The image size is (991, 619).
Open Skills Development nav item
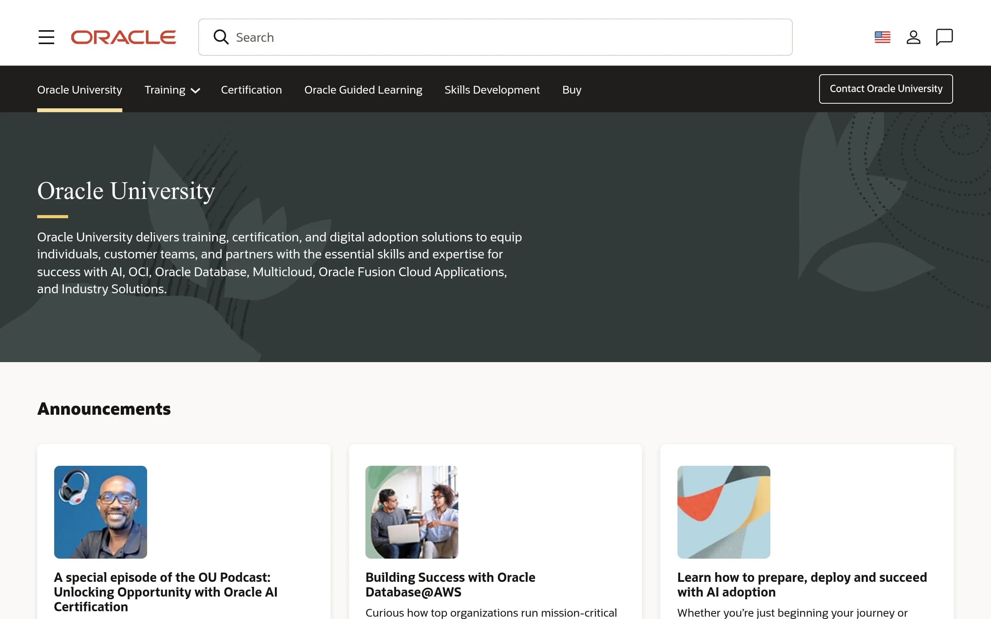click(x=492, y=90)
